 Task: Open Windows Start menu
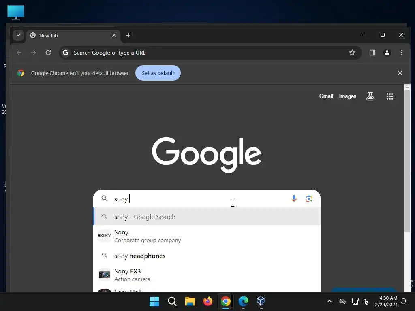coord(154,301)
